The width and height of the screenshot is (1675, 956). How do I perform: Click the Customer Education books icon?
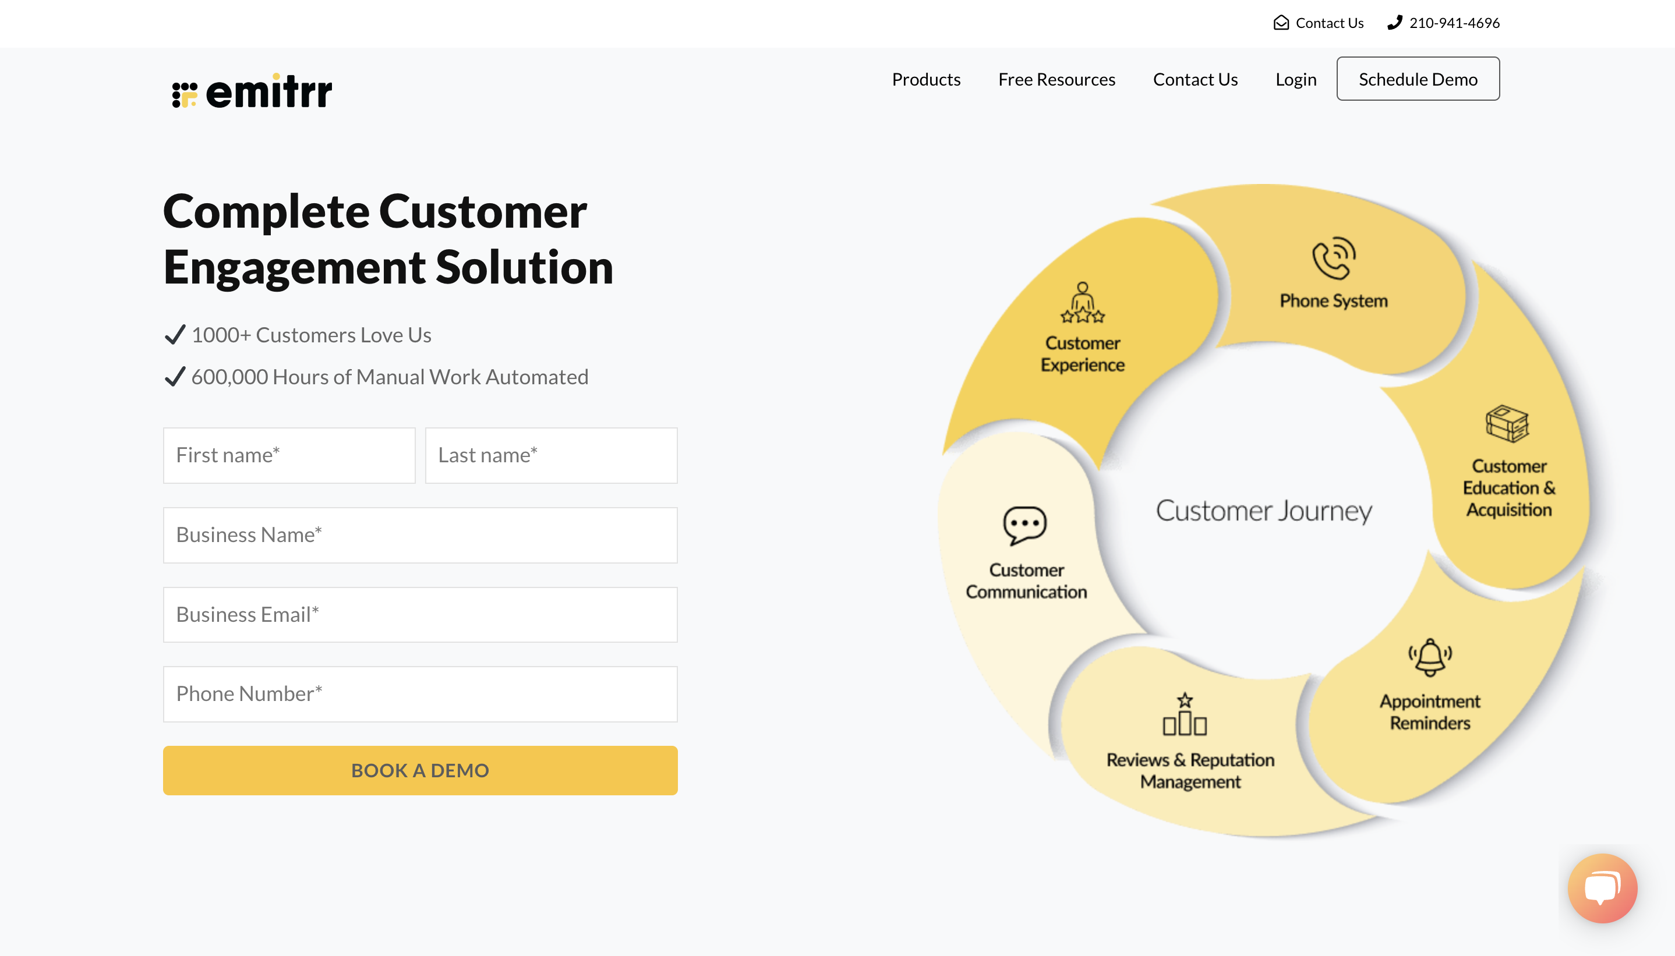1508,423
